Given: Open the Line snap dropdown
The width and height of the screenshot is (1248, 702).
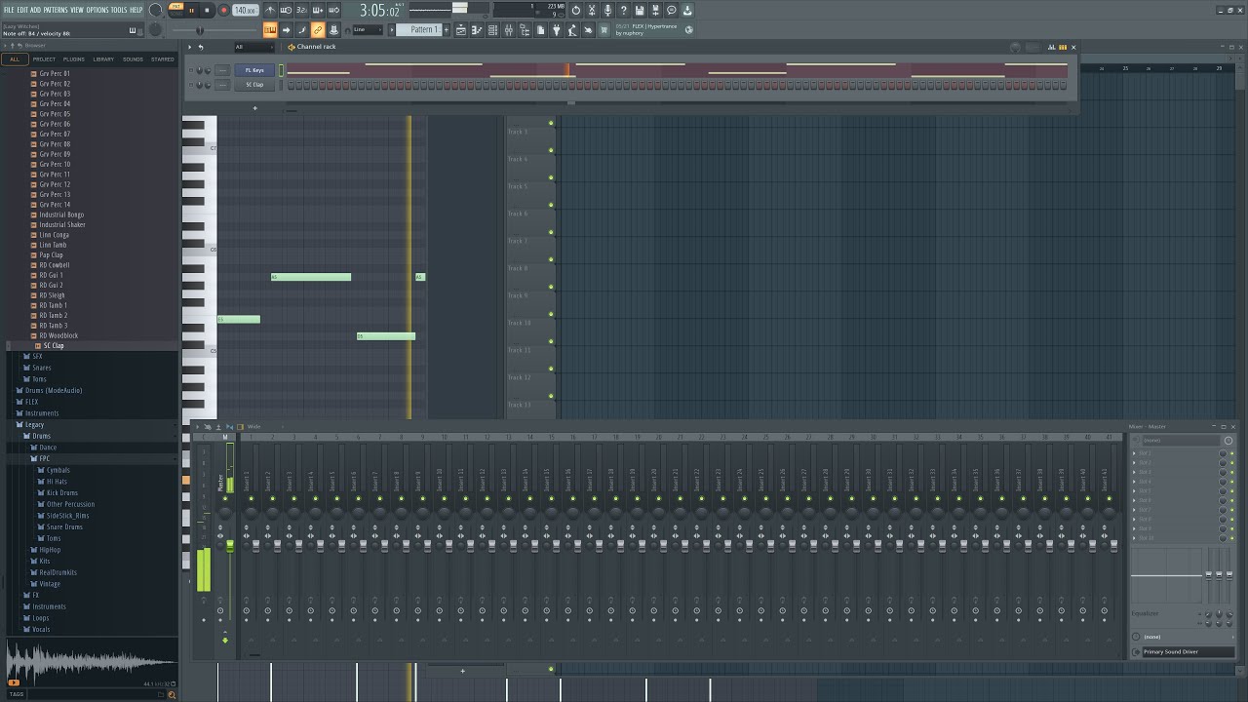Looking at the screenshot, I should coord(368,30).
